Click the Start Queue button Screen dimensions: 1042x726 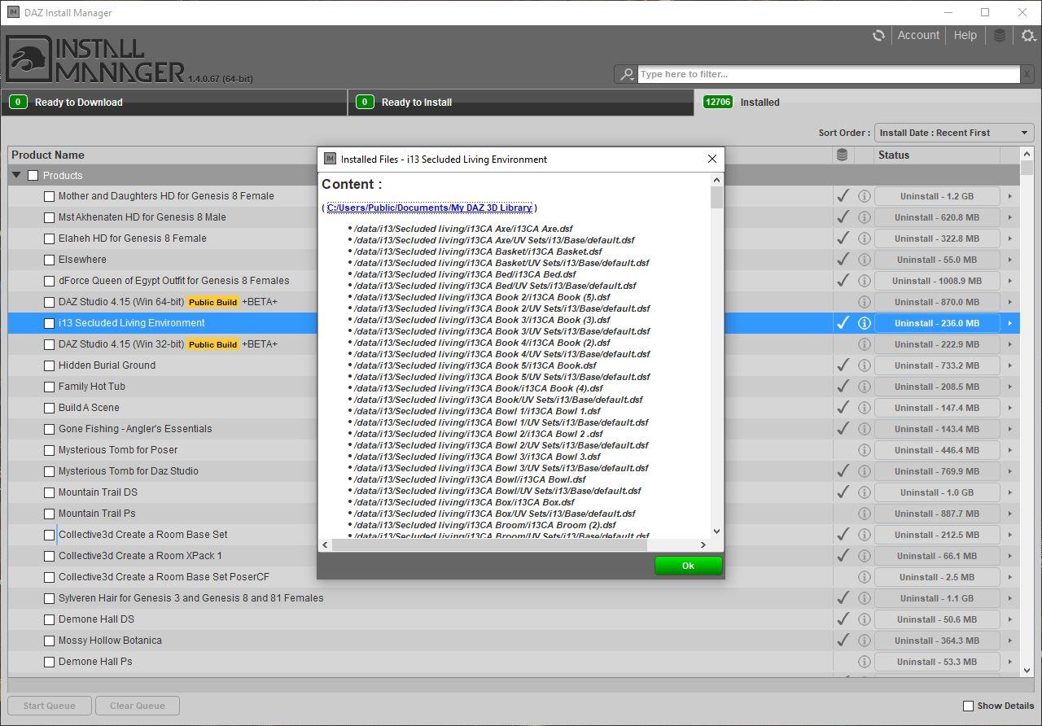[x=50, y=706]
